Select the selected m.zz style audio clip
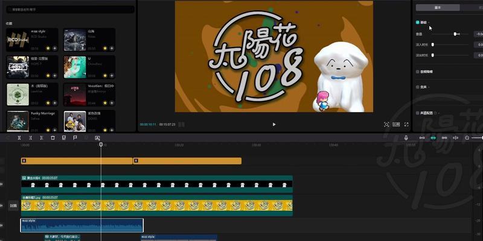The width and height of the screenshot is (483, 241). point(82,225)
